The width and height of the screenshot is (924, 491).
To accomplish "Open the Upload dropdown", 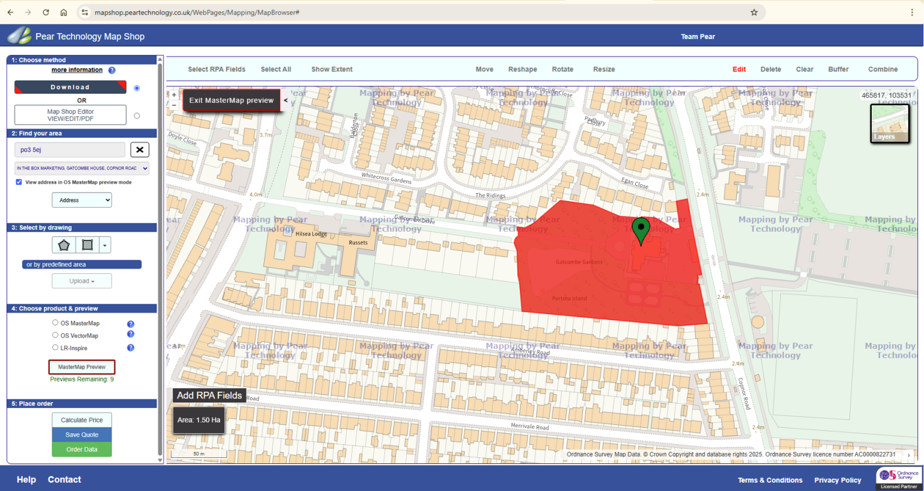I will point(82,281).
